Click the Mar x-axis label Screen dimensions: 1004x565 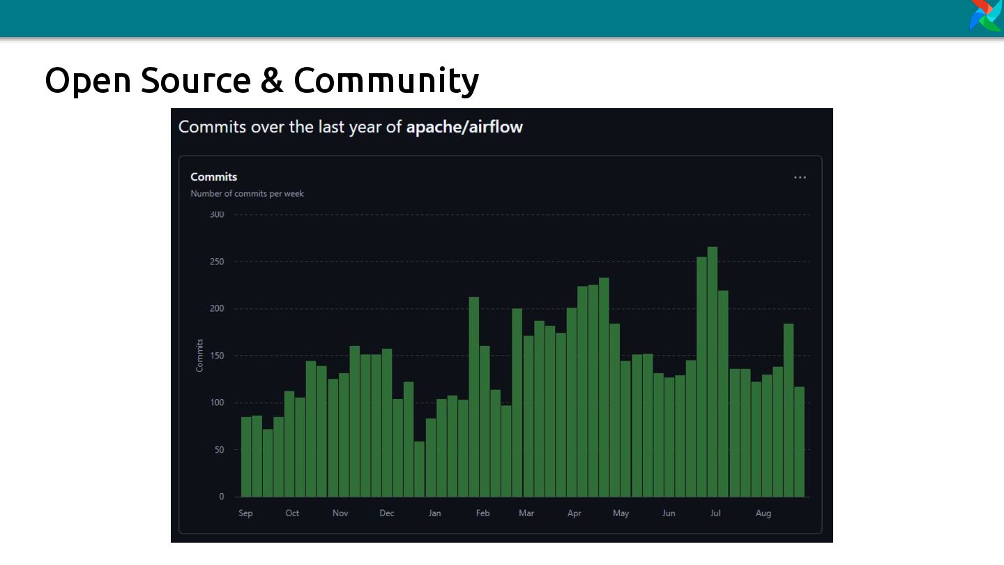526,513
